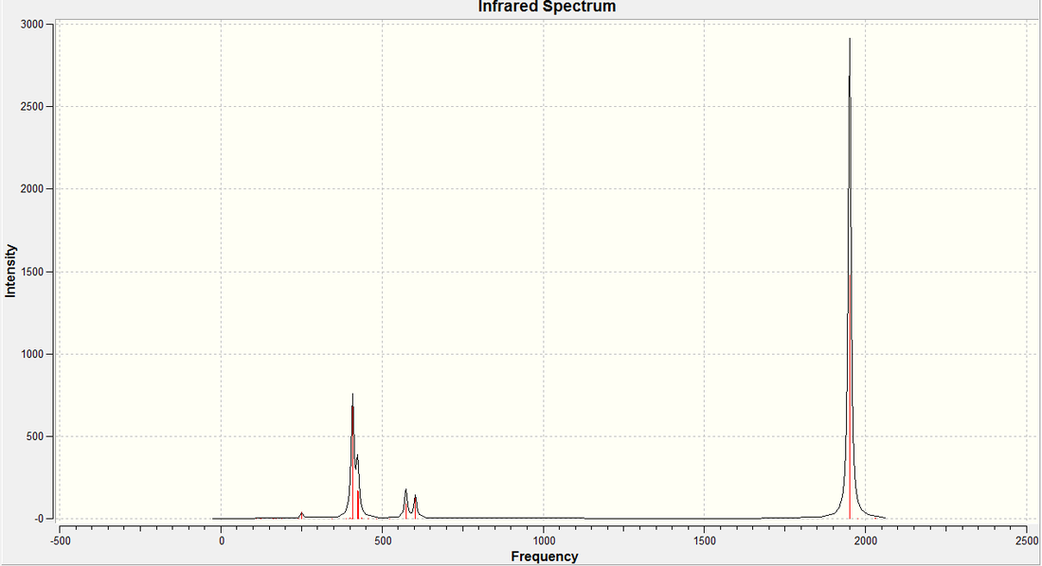Click the Infrared Spectrum chart title

[547, 7]
